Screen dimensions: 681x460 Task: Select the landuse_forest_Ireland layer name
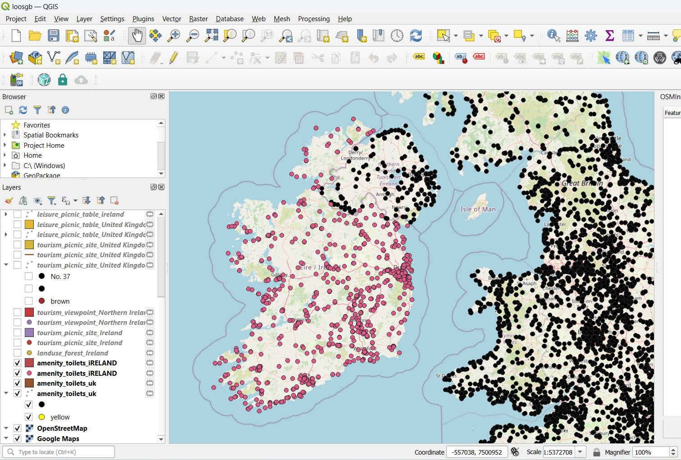click(x=73, y=353)
